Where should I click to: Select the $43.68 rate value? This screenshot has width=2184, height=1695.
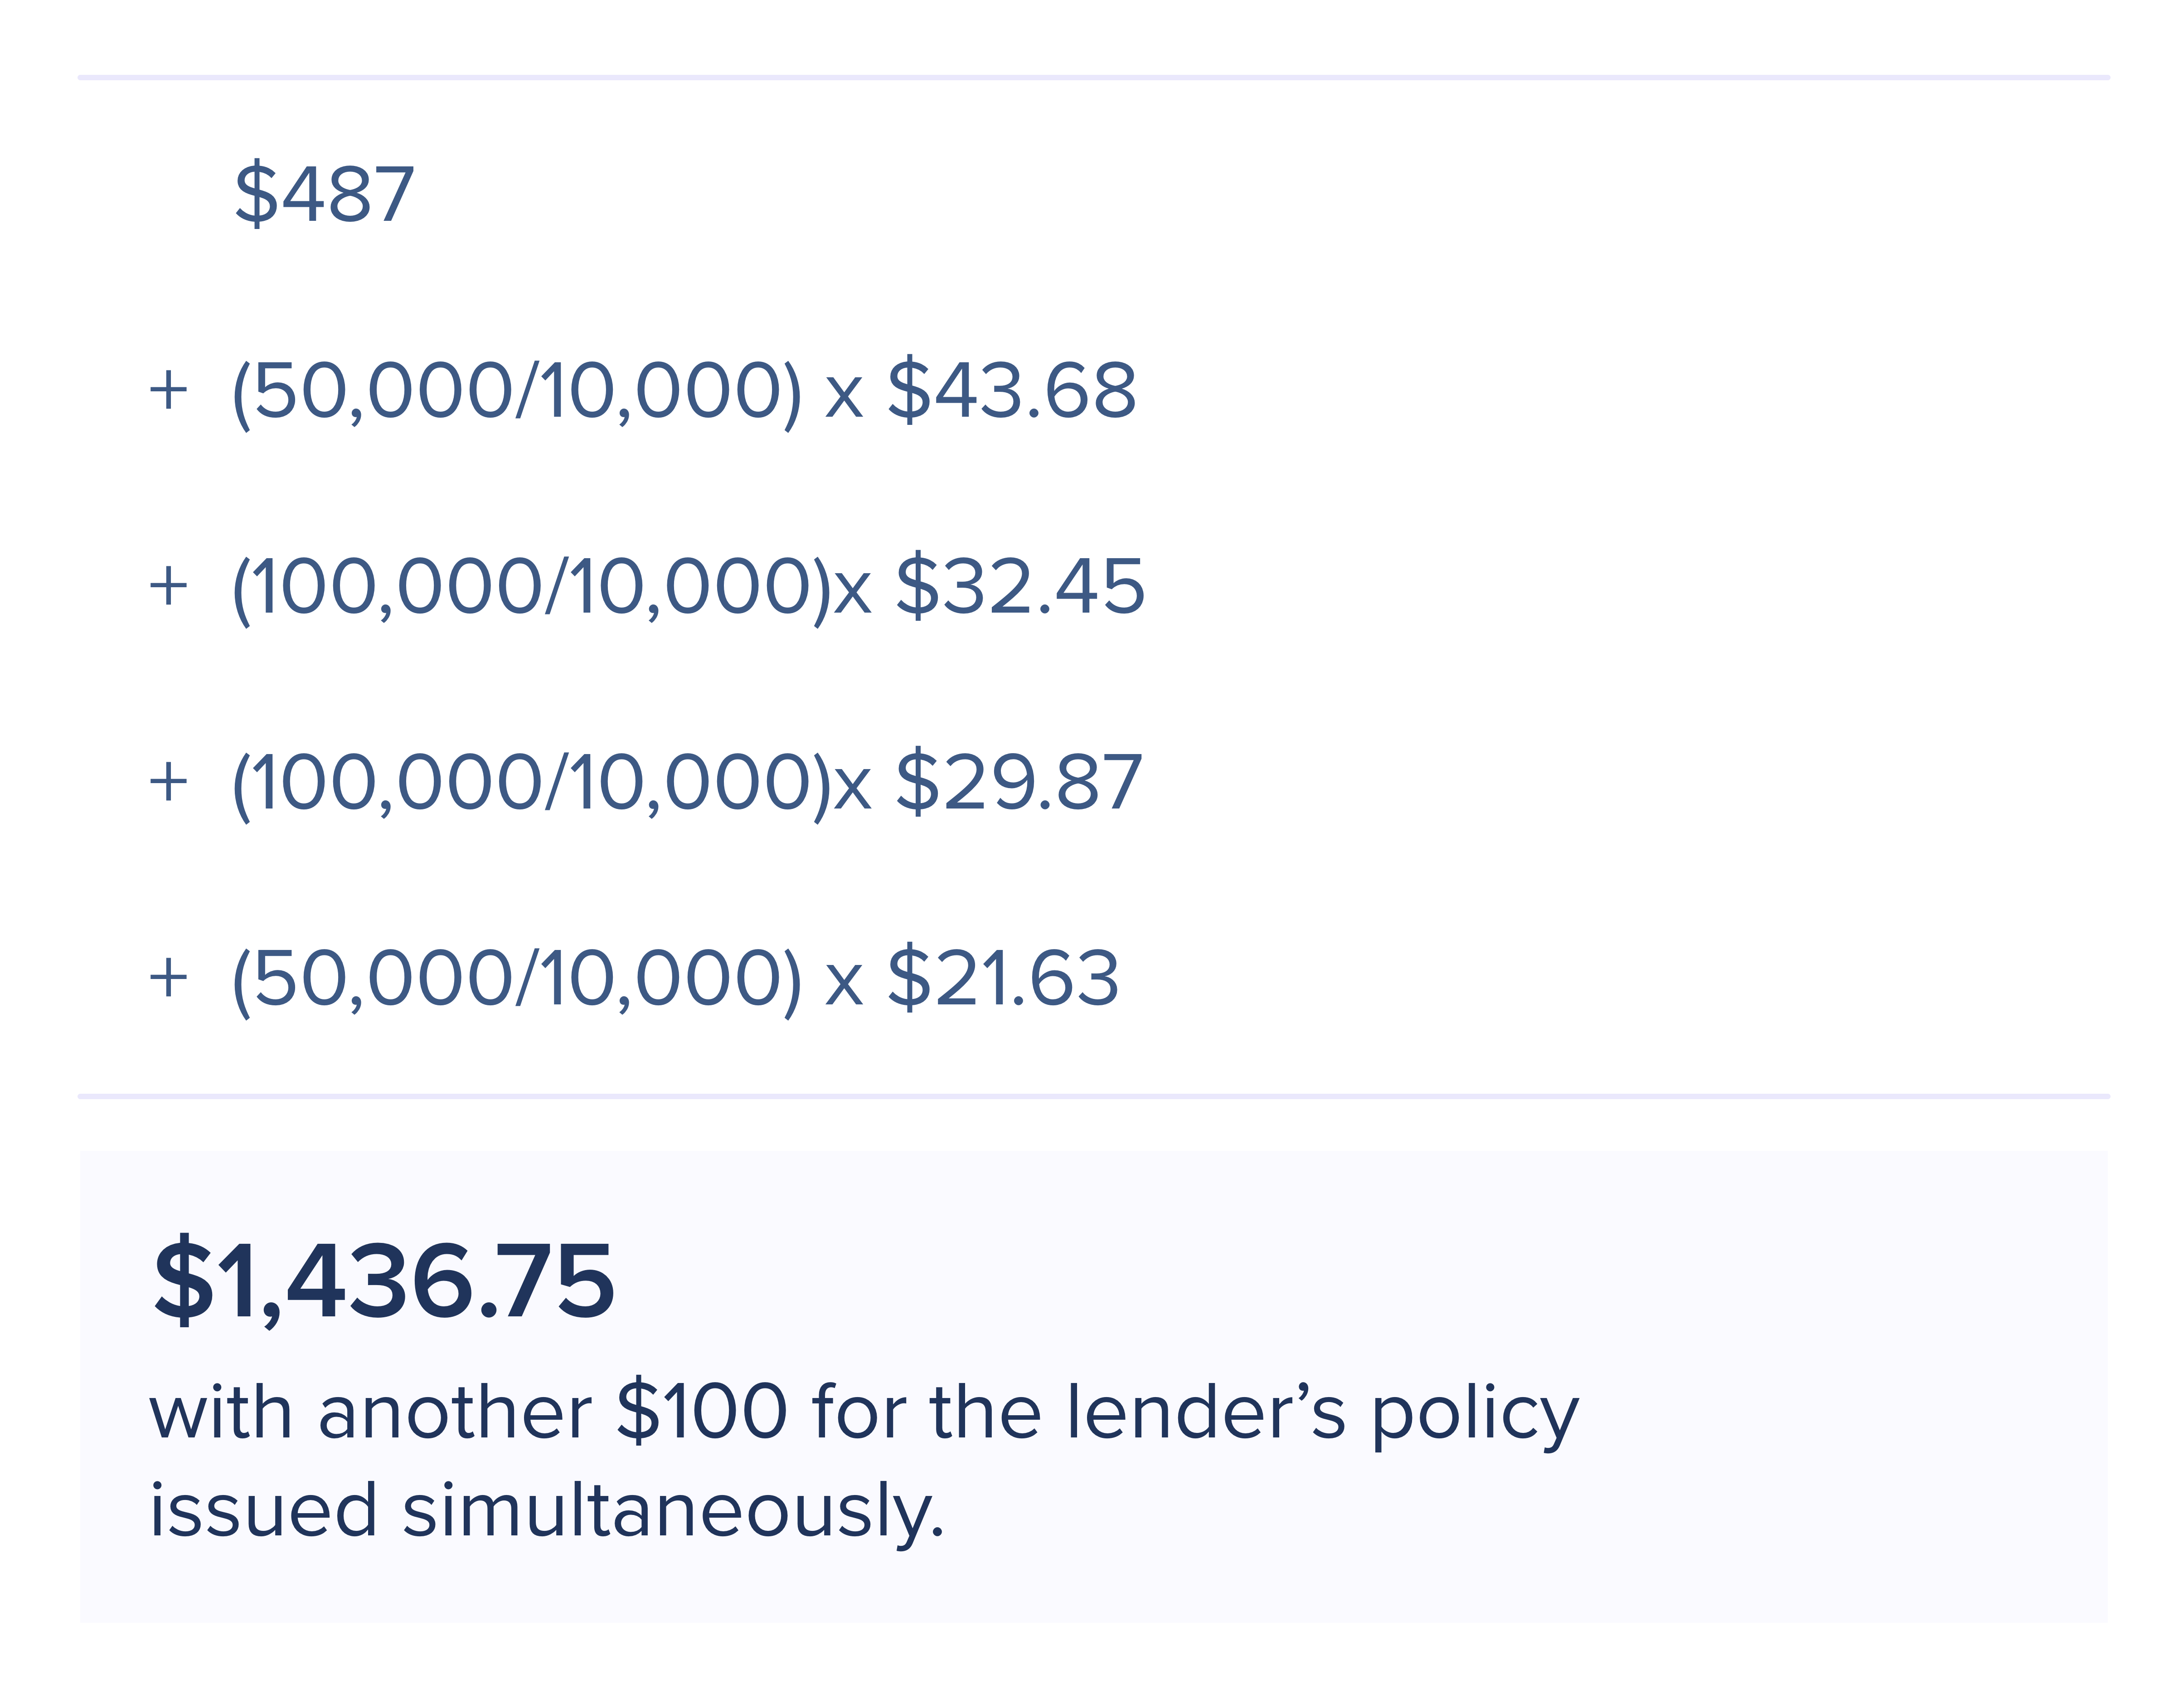1012,390
